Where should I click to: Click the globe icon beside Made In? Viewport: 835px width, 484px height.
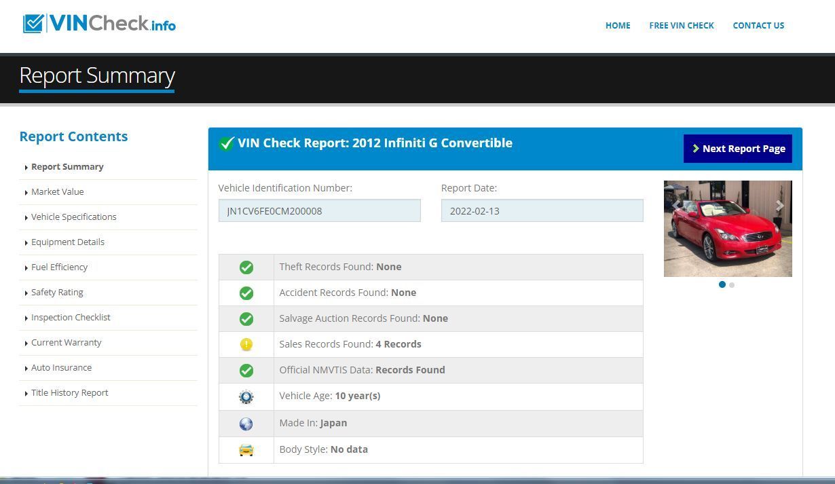[246, 424]
